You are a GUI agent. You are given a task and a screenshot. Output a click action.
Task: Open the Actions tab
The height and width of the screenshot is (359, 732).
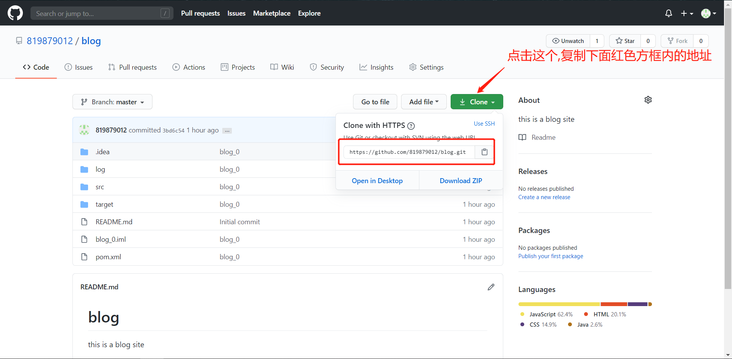coord(189,67)
